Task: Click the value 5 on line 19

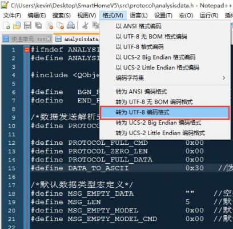Action: coord(188,202)
